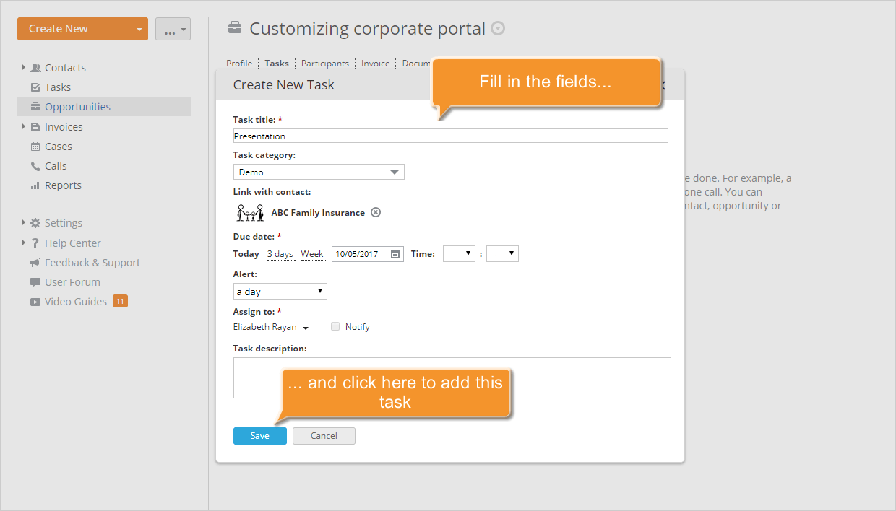Switch to the Participants tab

pyautogui.click(x=324, y=63)
